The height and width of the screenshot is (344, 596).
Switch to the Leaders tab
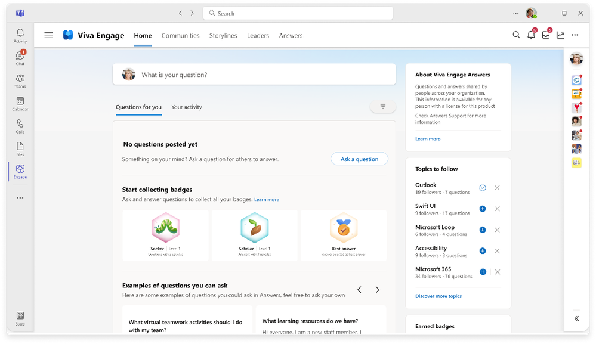pyautogui.click(x=258, y=35)
